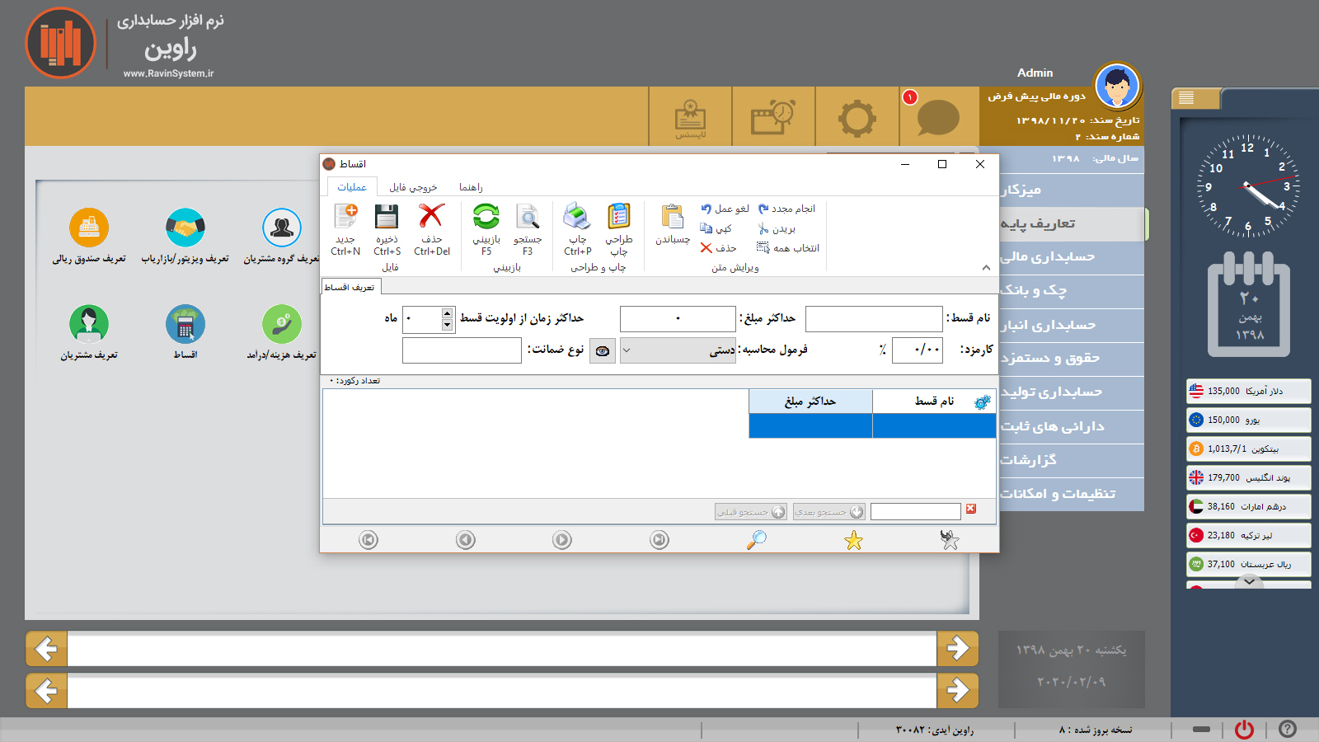Click the نام قسط input field
This screenshot has height=742, width=1319.
tap(874, 318)
